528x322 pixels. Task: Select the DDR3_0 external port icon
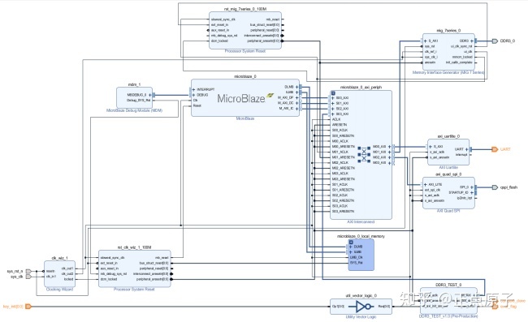pos(495,41)
